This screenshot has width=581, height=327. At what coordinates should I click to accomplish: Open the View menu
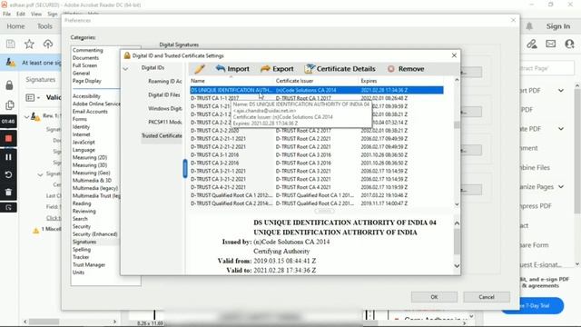pos(36,14)
